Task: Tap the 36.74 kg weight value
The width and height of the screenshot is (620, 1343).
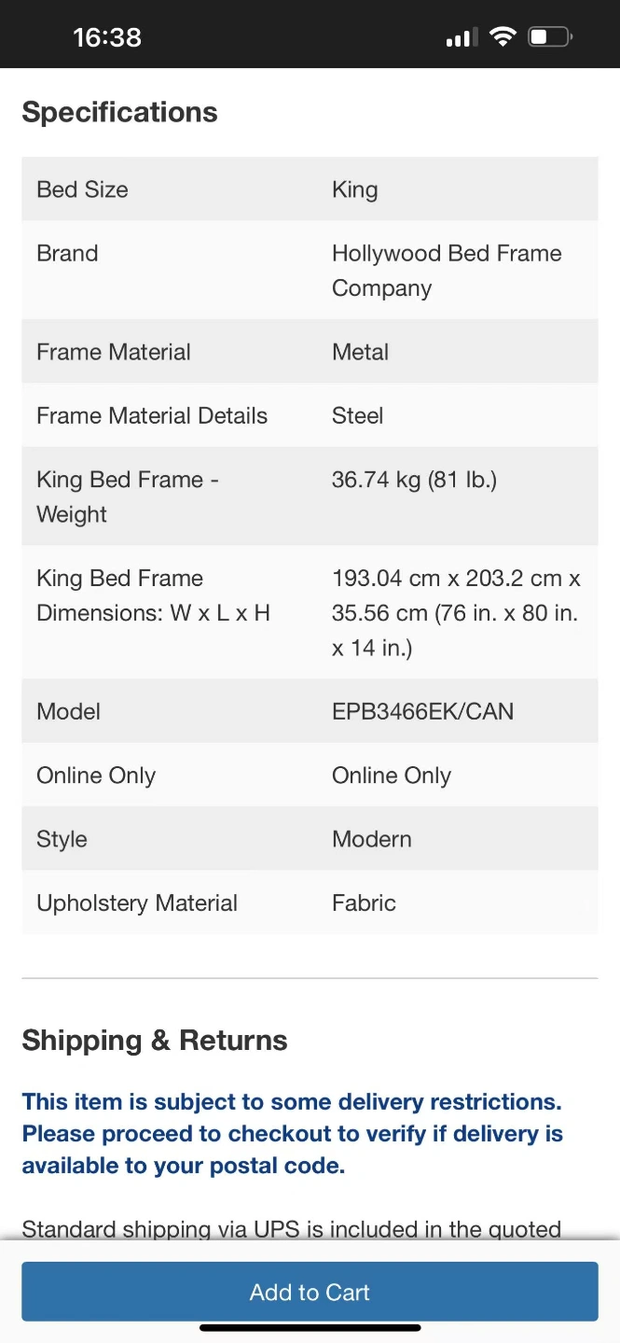Action: (x=414, y=480)
